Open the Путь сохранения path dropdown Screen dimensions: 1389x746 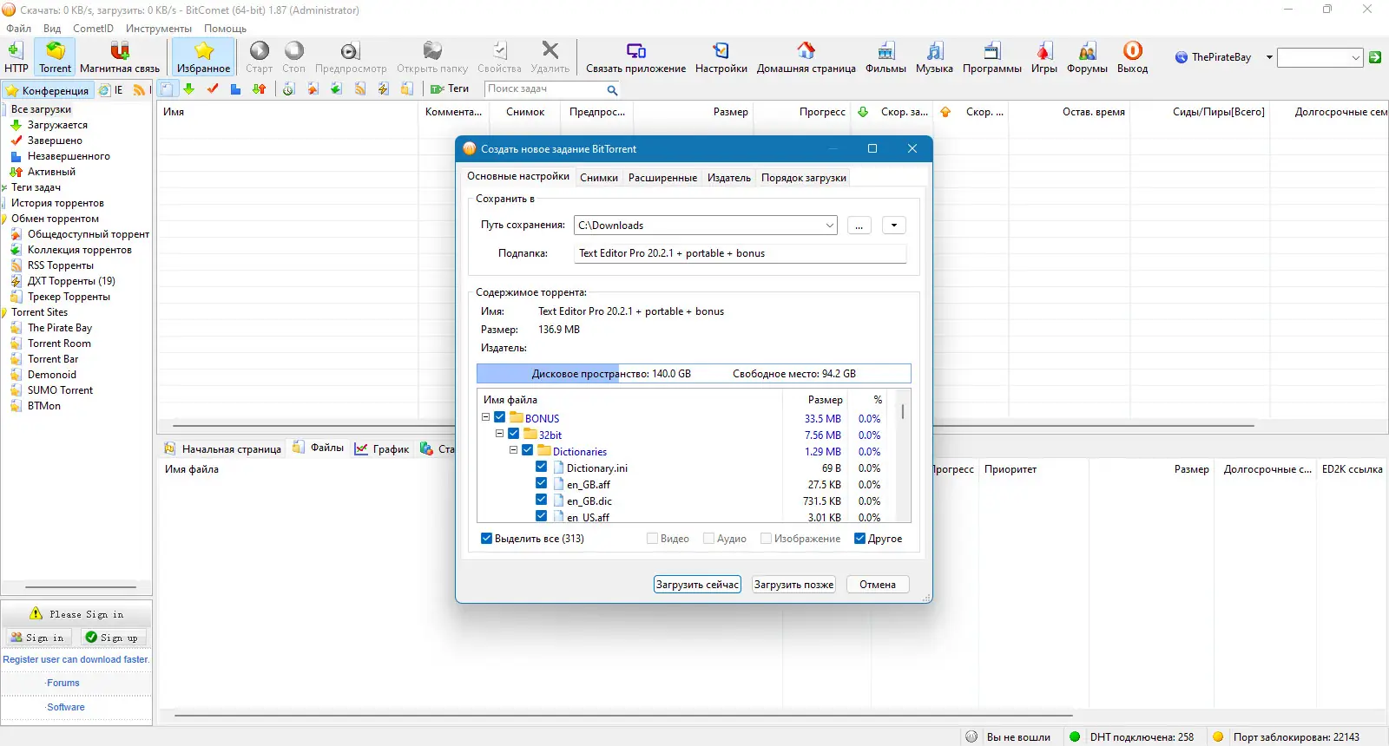[829, 226]
